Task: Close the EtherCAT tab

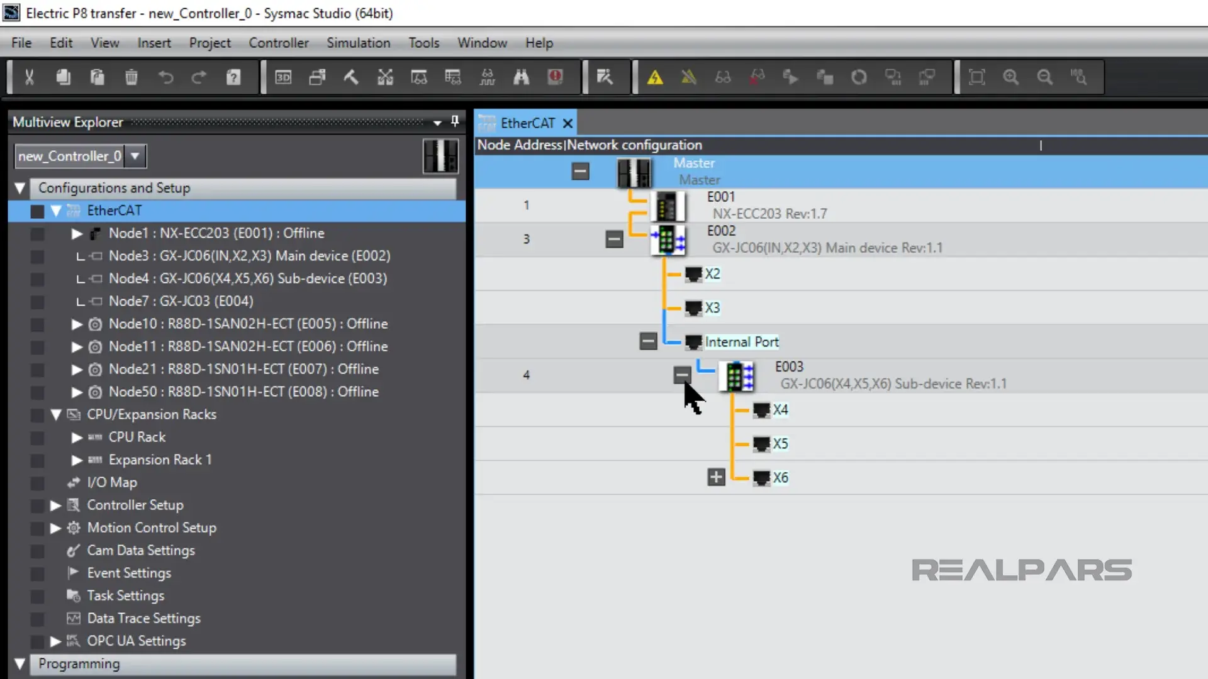Action: coord(568,123)
